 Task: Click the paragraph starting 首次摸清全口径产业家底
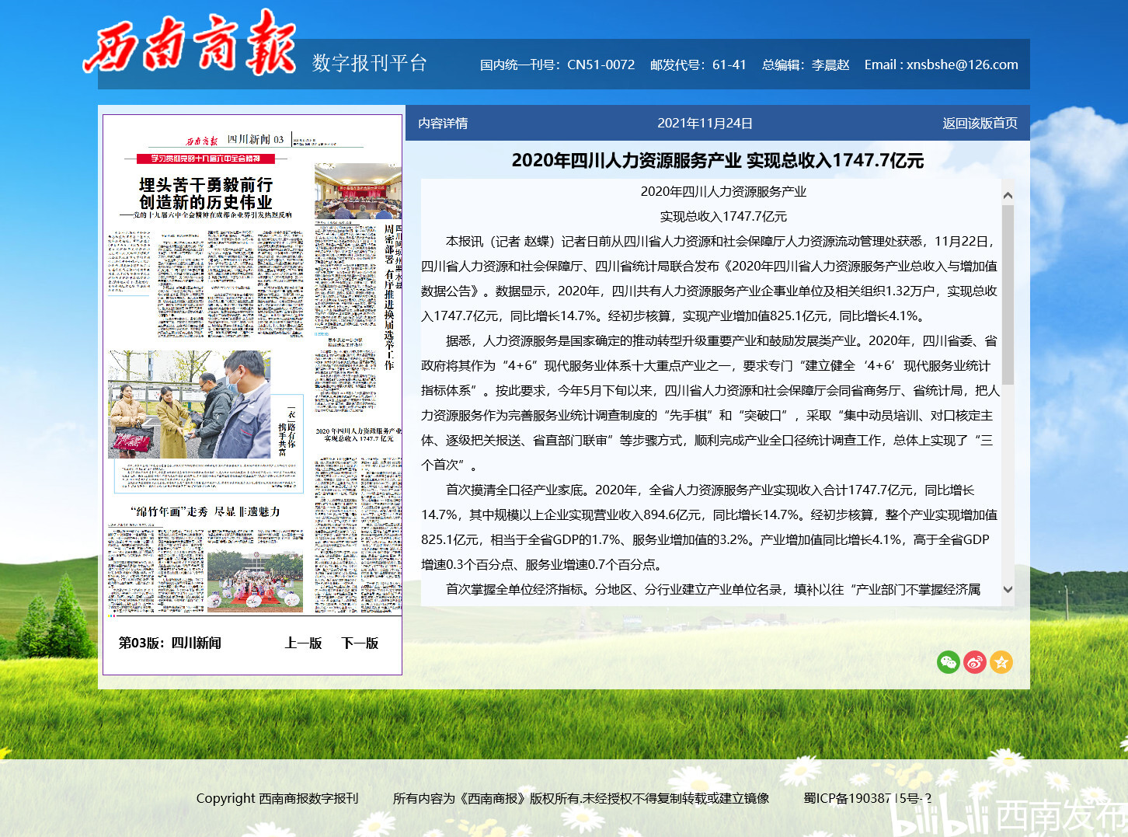(x=710, y=527)
